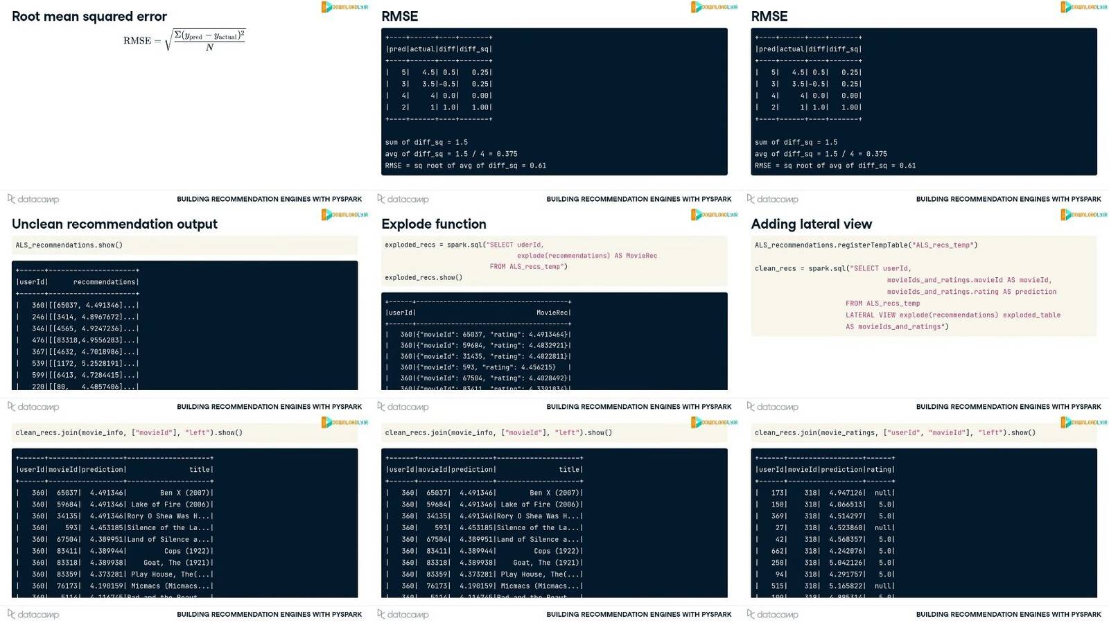1109x623 pixels.
Task: Click the row for userId 173 prediction 4.947126
Action: (x=825, y=493)
